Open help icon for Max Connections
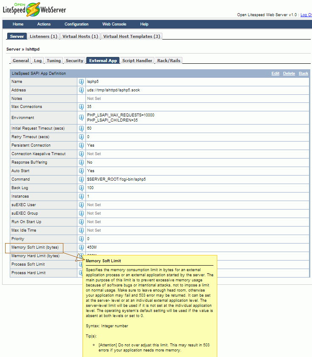Image resolution: width=312 pixels, height=357 pixels. coord(81,107)
